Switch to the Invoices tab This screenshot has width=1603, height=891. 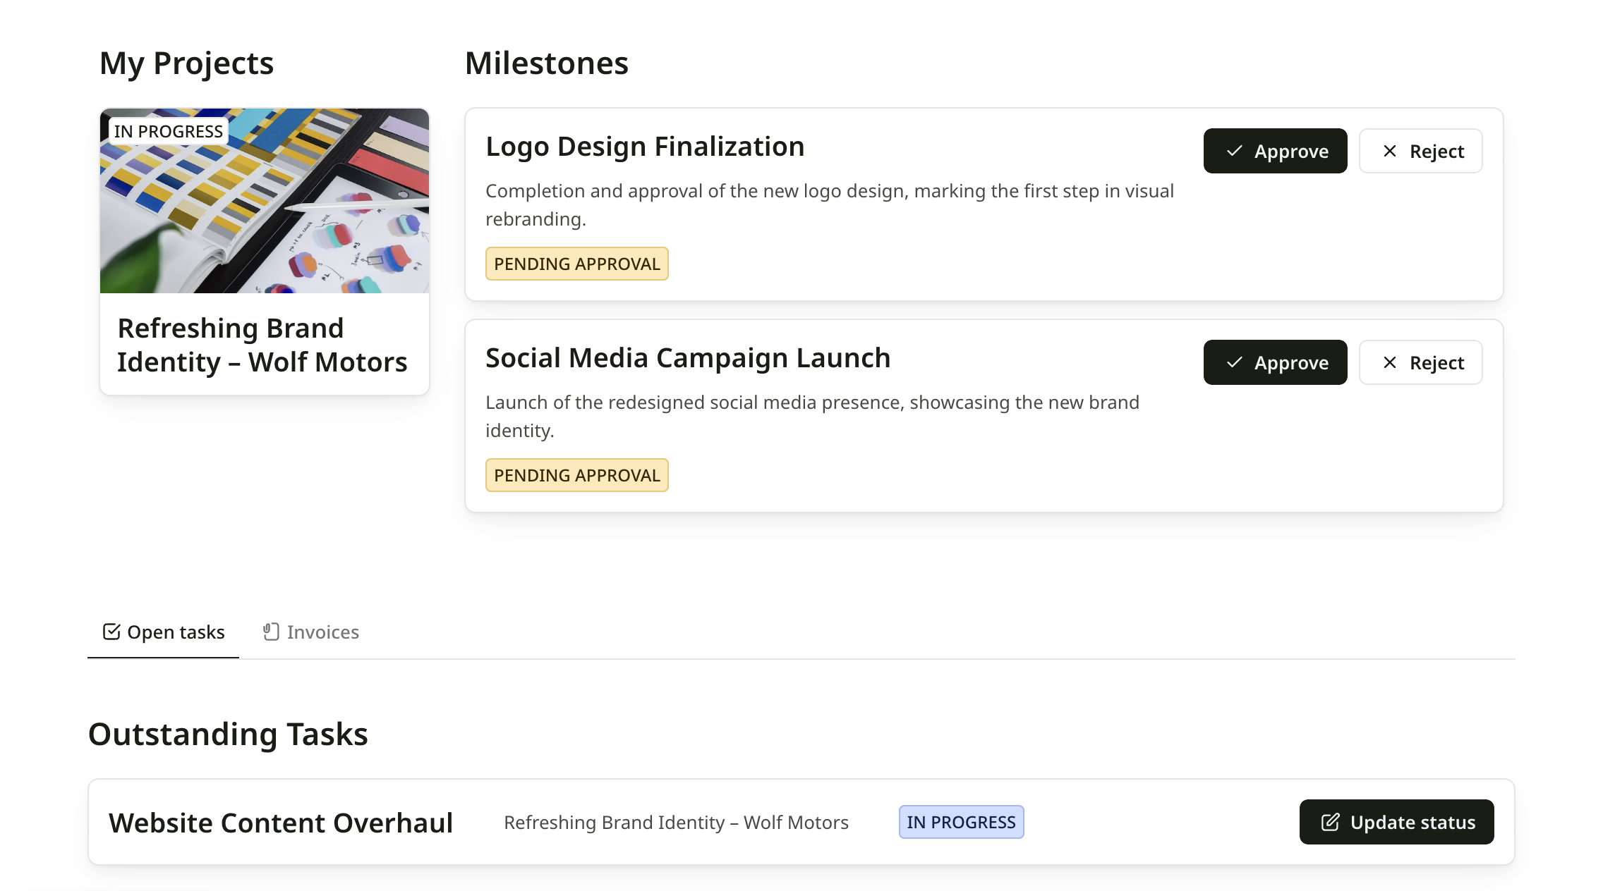point(311,632)
